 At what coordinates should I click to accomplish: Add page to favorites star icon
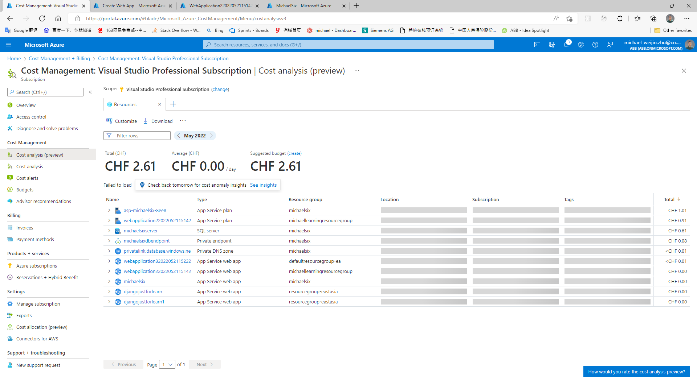click(x=569, y=18)
